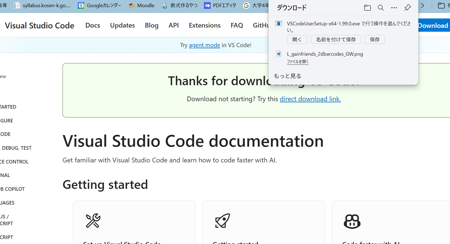This screenshot has height=244, width=450.
Task: Click the search downloads magnifier icon
Action: pyautogui.click(x=381, y=8)
